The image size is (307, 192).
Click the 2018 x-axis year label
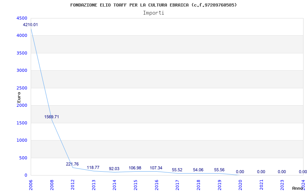tap(198, 185)
